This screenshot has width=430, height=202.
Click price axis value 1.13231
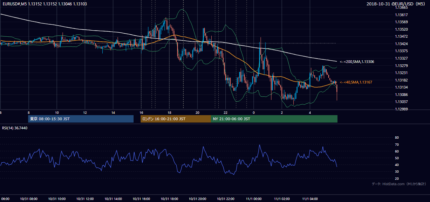[x=402, y=73]
